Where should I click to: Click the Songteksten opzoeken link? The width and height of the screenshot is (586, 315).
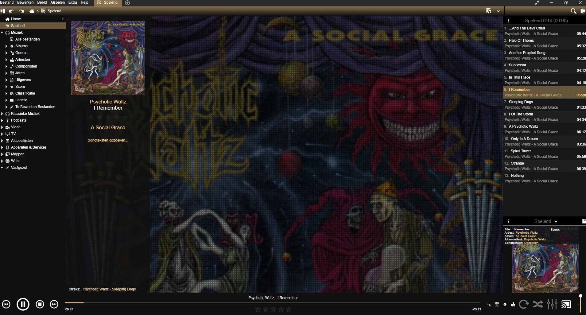tap(108, 140)
